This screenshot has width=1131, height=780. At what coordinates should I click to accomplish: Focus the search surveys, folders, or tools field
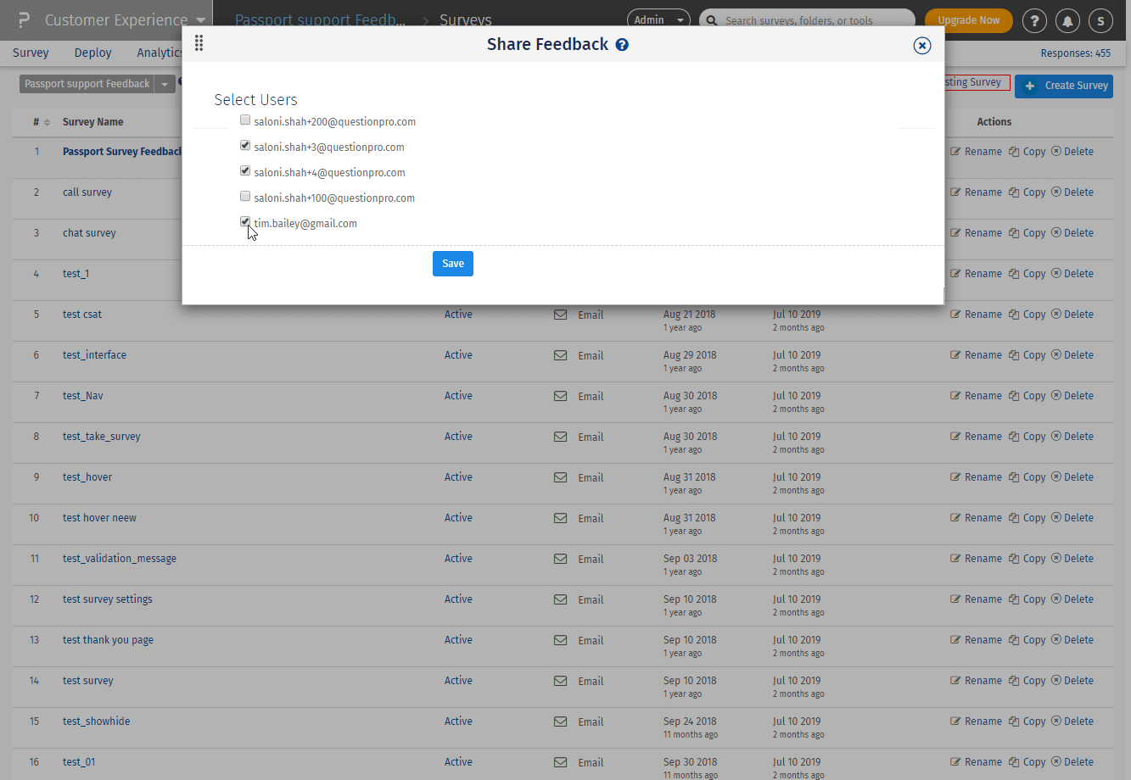[807, 20]
